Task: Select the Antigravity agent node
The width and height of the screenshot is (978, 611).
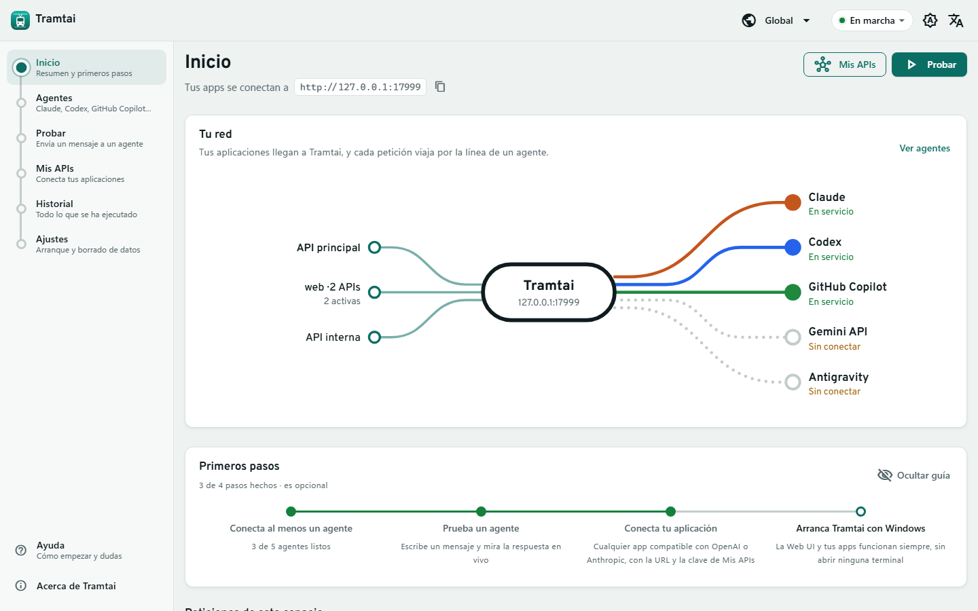Action: [793, 382]
